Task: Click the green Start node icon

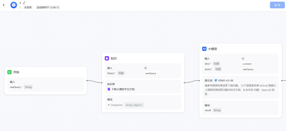Action: (x=10, y=72)
